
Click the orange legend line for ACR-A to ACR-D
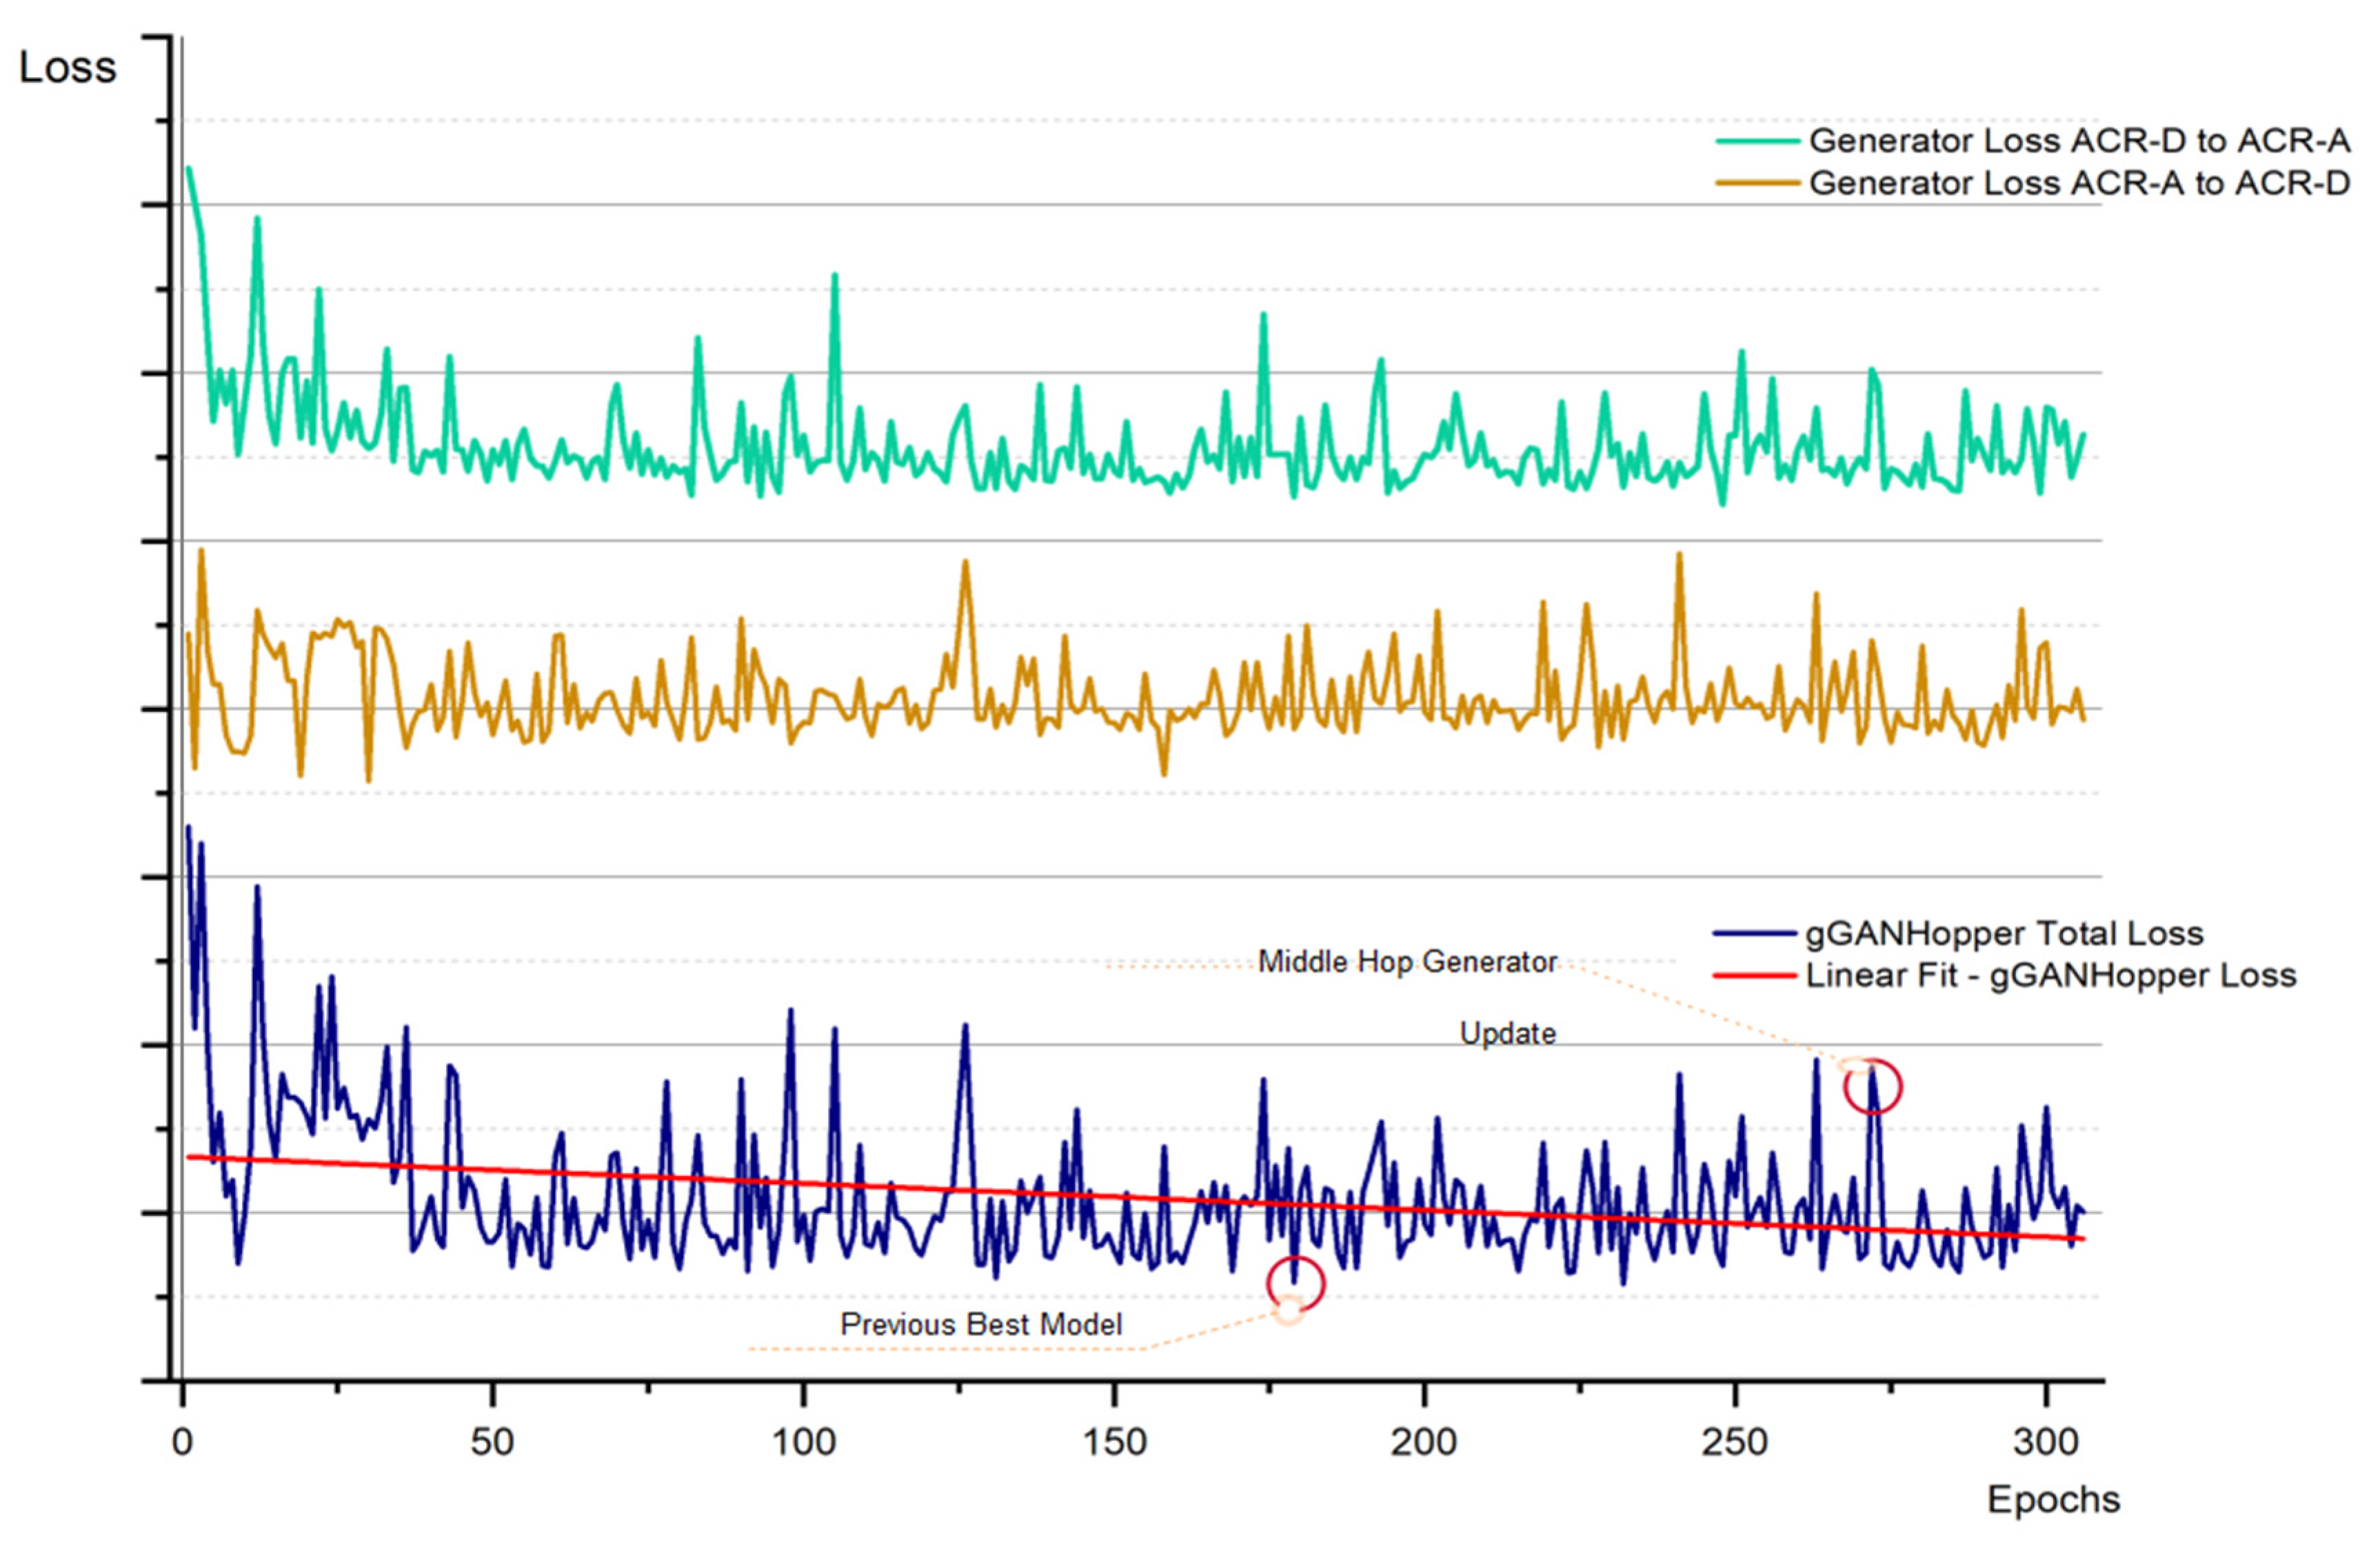click(1757, 184)
